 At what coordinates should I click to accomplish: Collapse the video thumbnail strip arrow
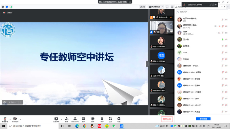[x=147, y=63]
